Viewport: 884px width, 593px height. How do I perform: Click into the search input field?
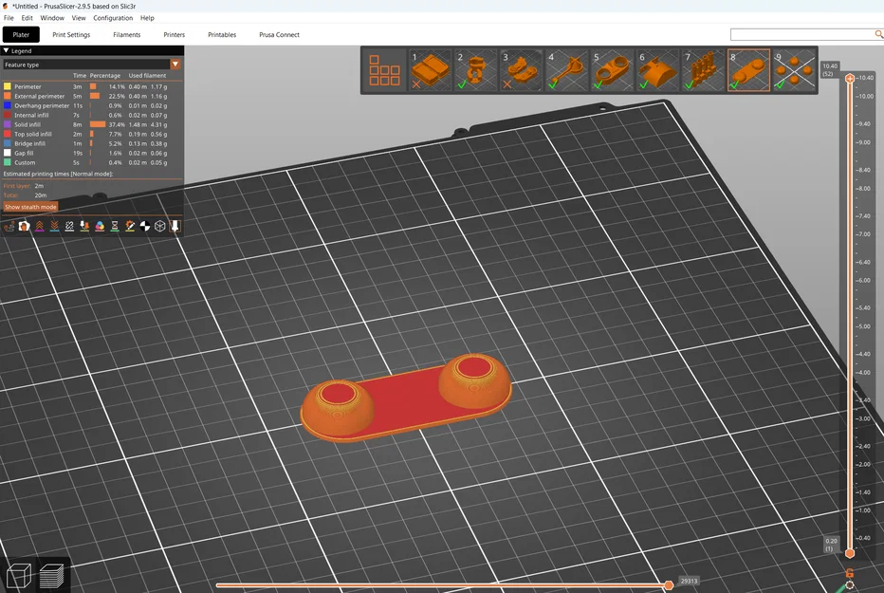(802, 34)
